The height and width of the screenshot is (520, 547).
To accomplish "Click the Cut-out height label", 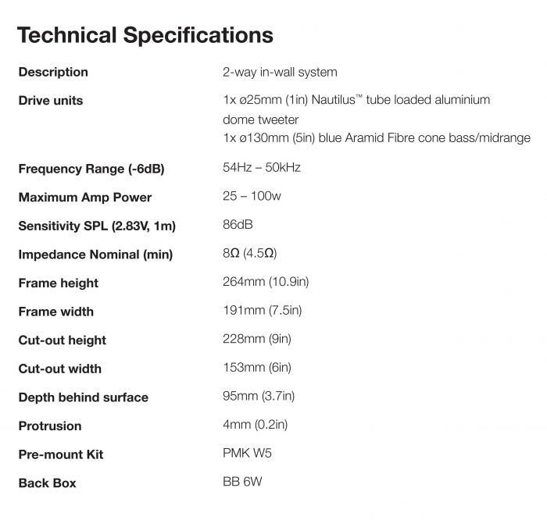I will pos(63,340).
